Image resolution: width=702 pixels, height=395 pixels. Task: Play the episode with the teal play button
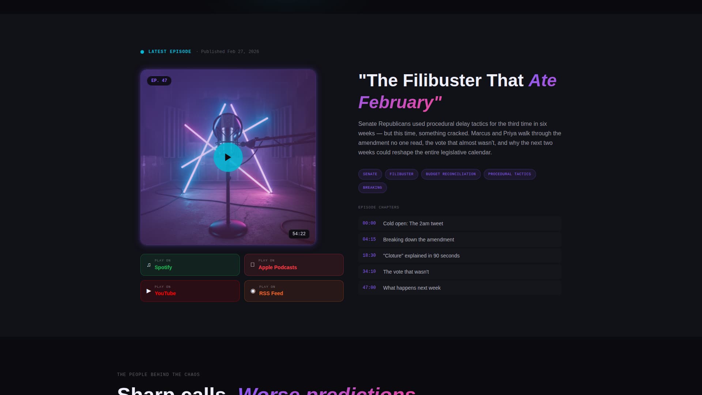[x=228, y=157]
